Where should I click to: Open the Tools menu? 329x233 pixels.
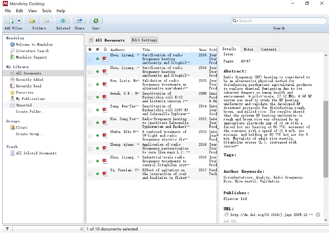[47, 10]
